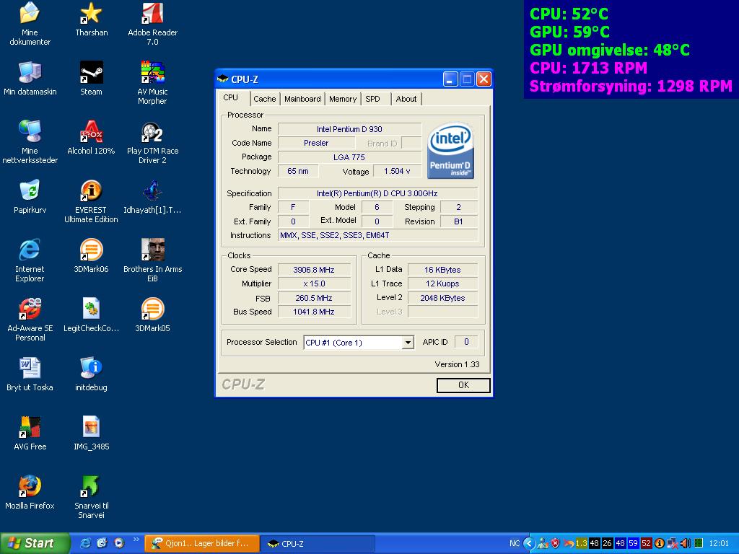The width and height of the screenshot is (739, 554).
Task: Click the Intel Pentium D inside logo
Action: [x=450, y=150]
